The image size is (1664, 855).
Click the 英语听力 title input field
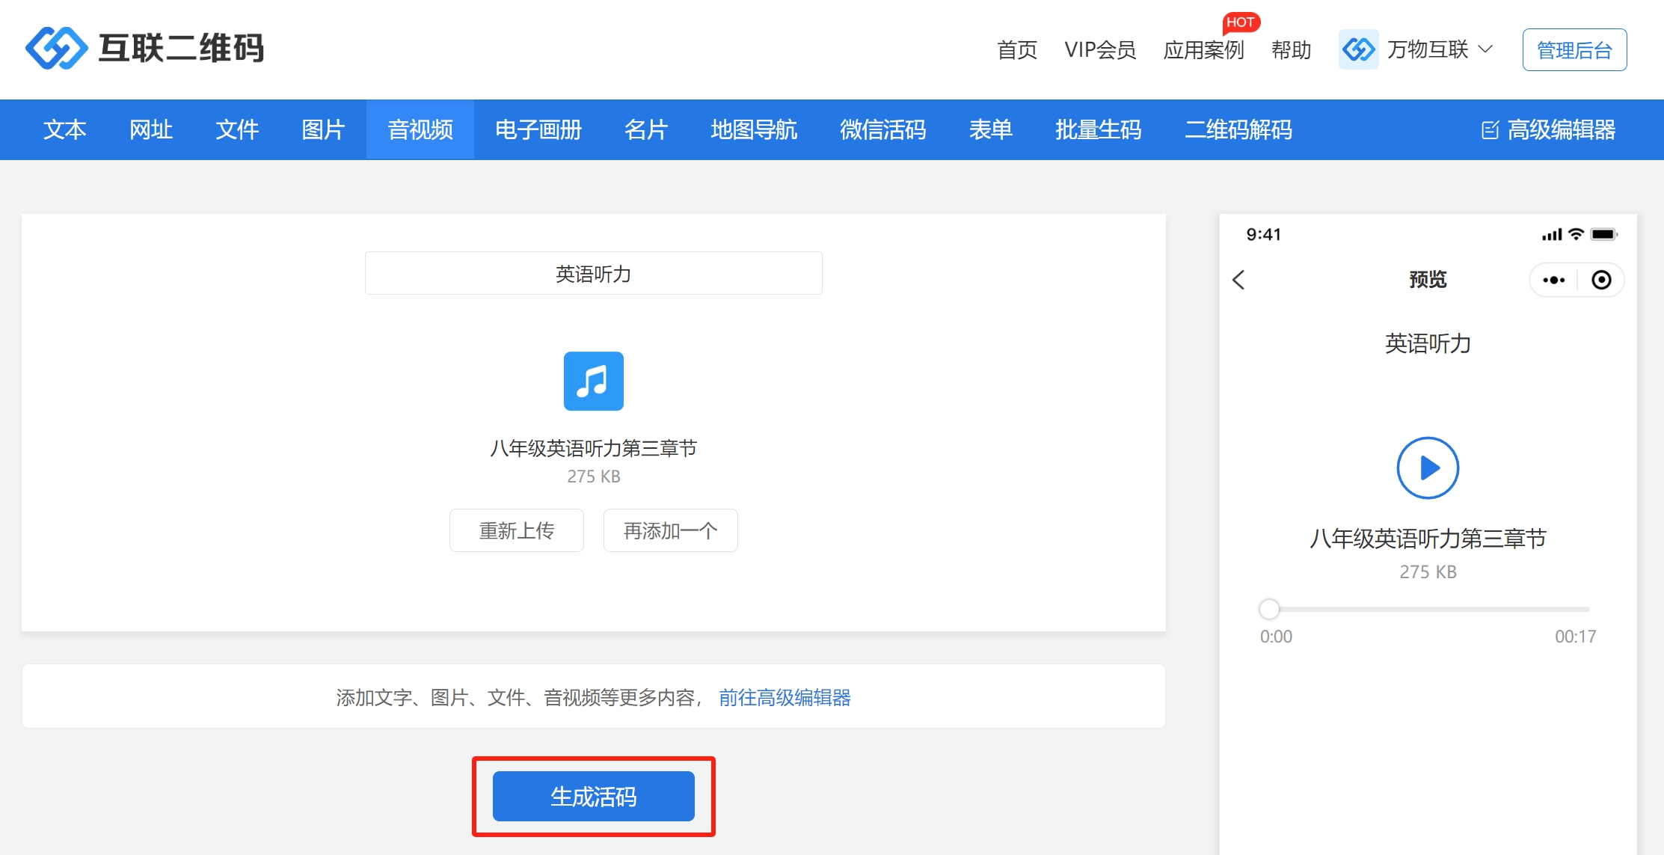pos(593,274)
